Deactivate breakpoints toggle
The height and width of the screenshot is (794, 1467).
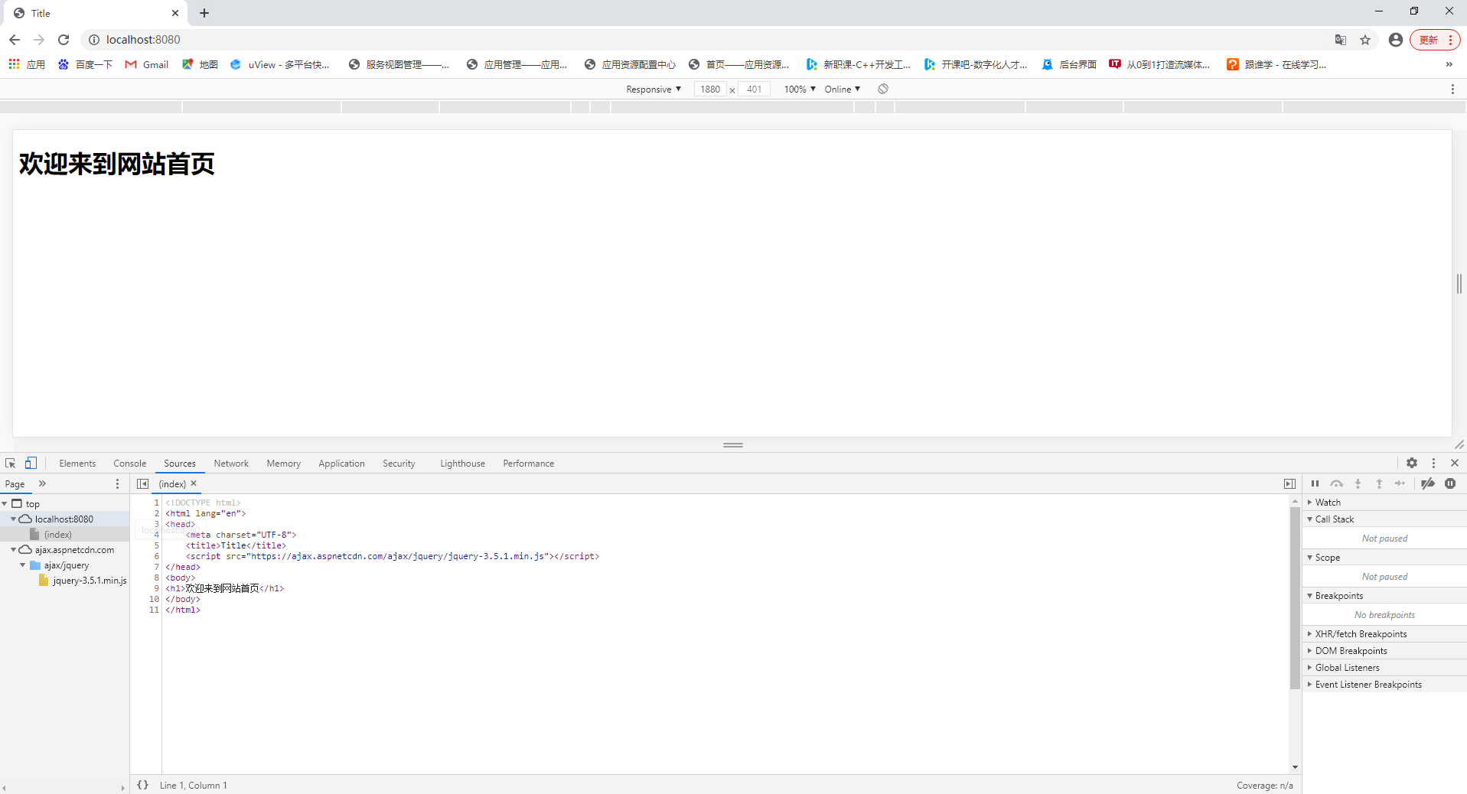coord(1428,483)
